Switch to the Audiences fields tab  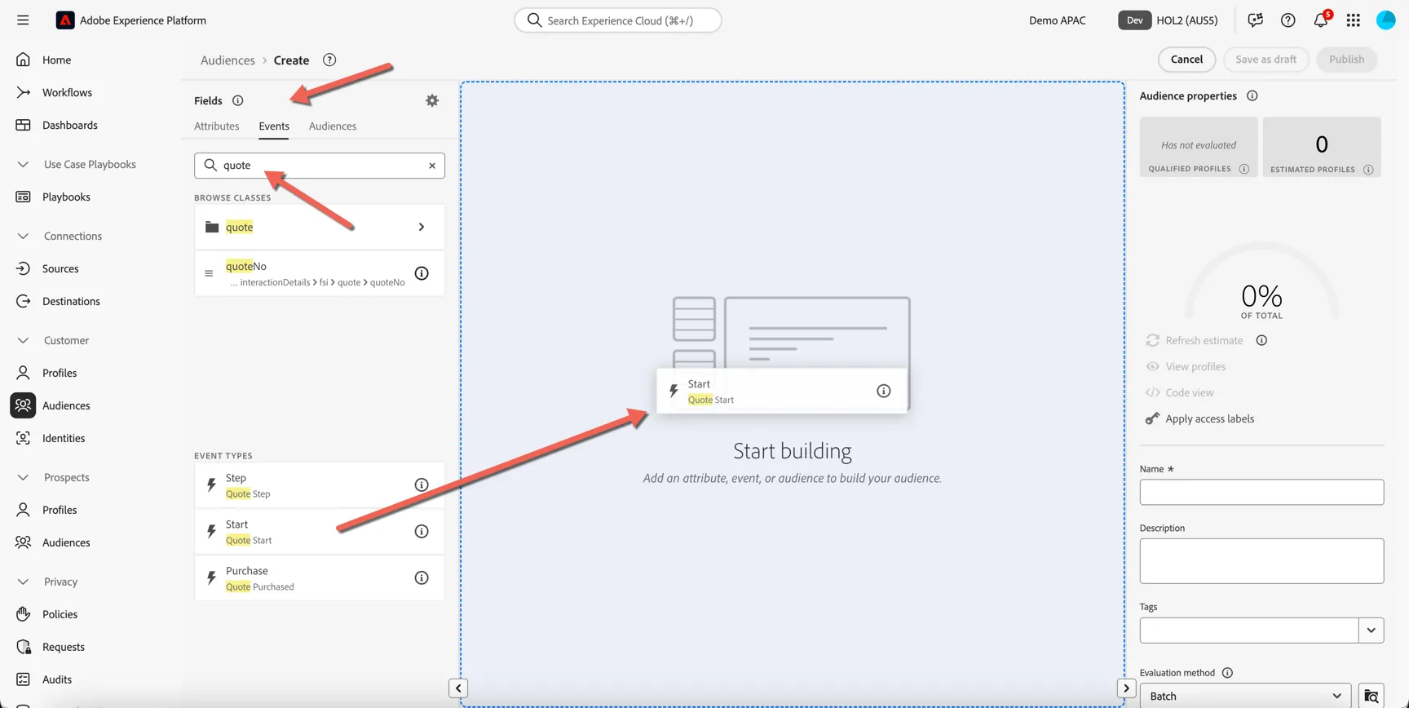(333, 126)
